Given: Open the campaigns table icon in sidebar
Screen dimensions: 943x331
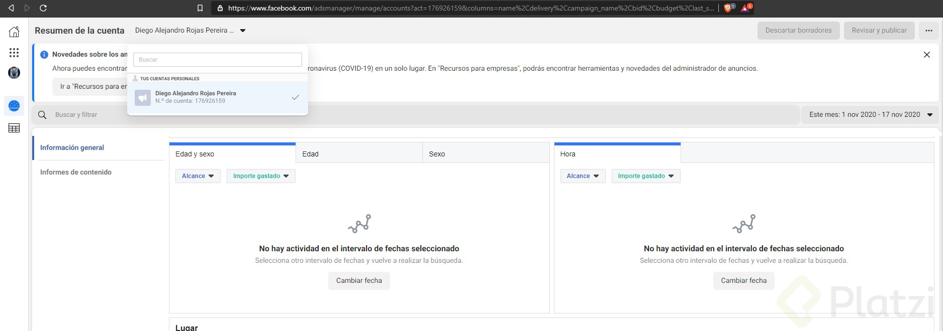Looking at the screenshot, I should point(14,128).
